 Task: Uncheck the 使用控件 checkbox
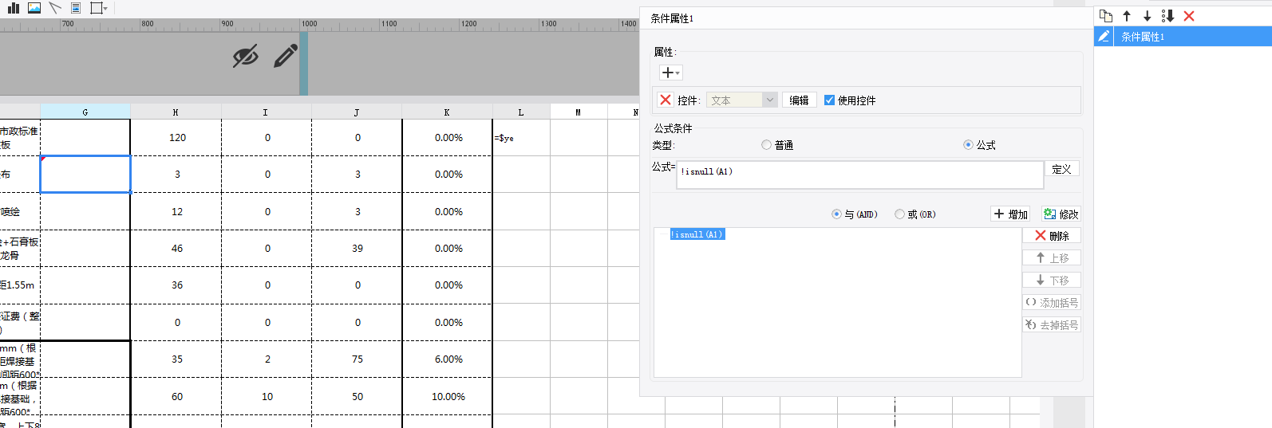829,100
